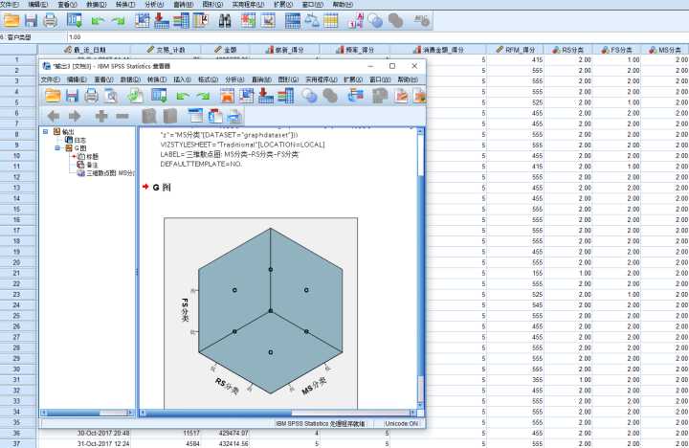
Task: Open a data file in Data Editor toolbar
Action: tap(11, 20)
